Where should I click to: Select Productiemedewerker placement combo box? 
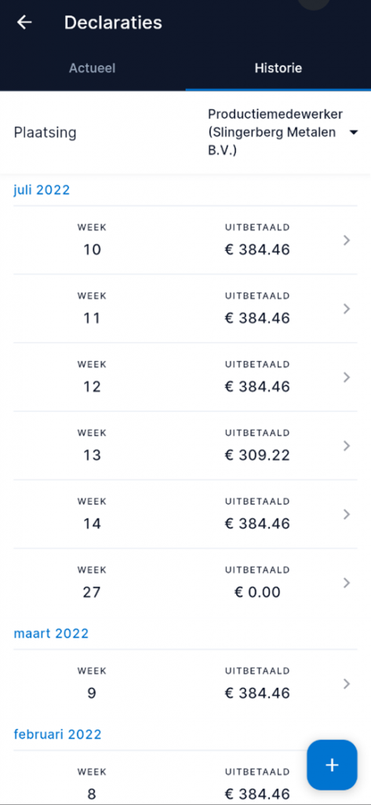point(282,133)
